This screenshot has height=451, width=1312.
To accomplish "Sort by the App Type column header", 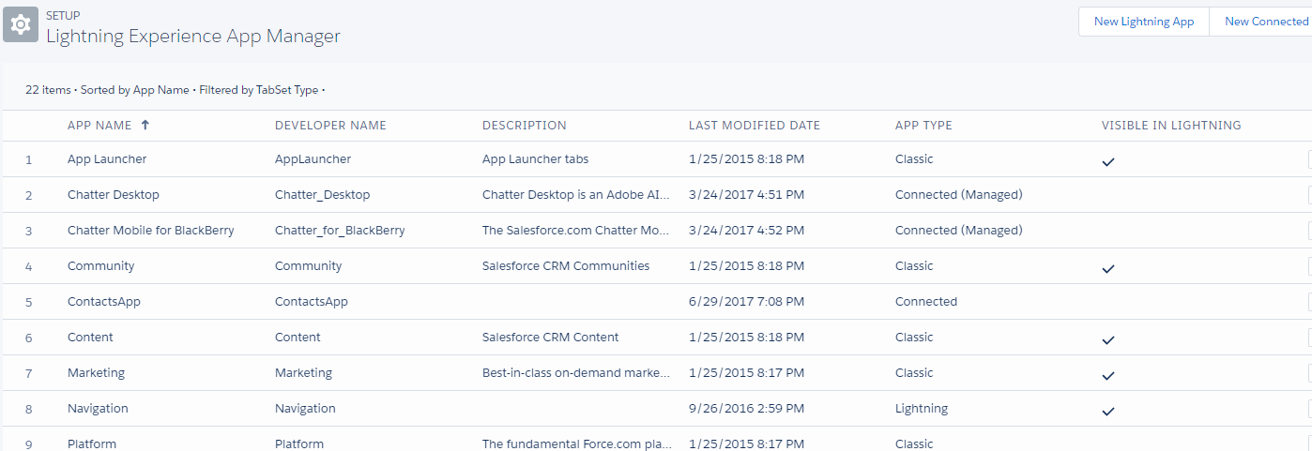I will [923, 125].
